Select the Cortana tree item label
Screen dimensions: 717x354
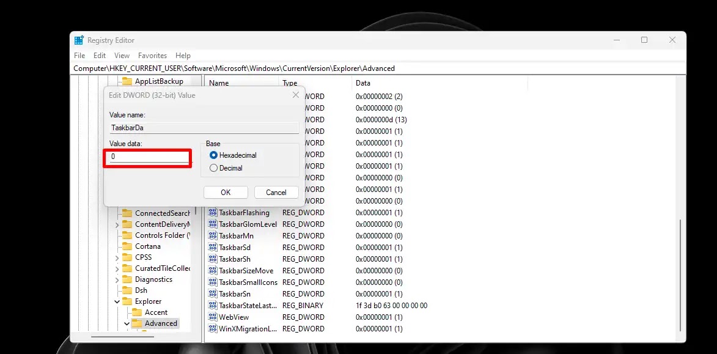148,246
